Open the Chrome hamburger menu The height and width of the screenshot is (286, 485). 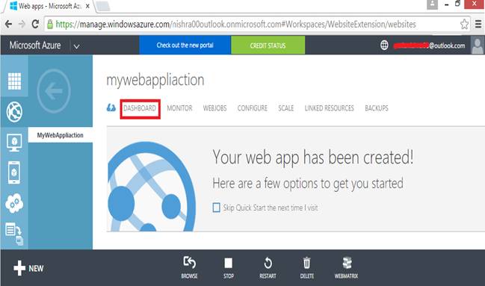point(478,24)
